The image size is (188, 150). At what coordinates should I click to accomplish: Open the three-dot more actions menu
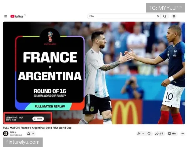[182, 134]
